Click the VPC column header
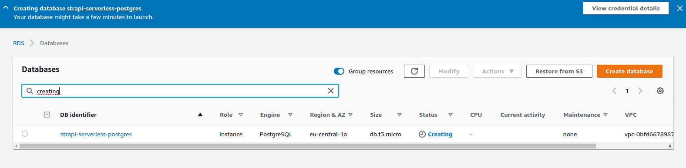Screen dimensions: 686x168 coord(631,115)
